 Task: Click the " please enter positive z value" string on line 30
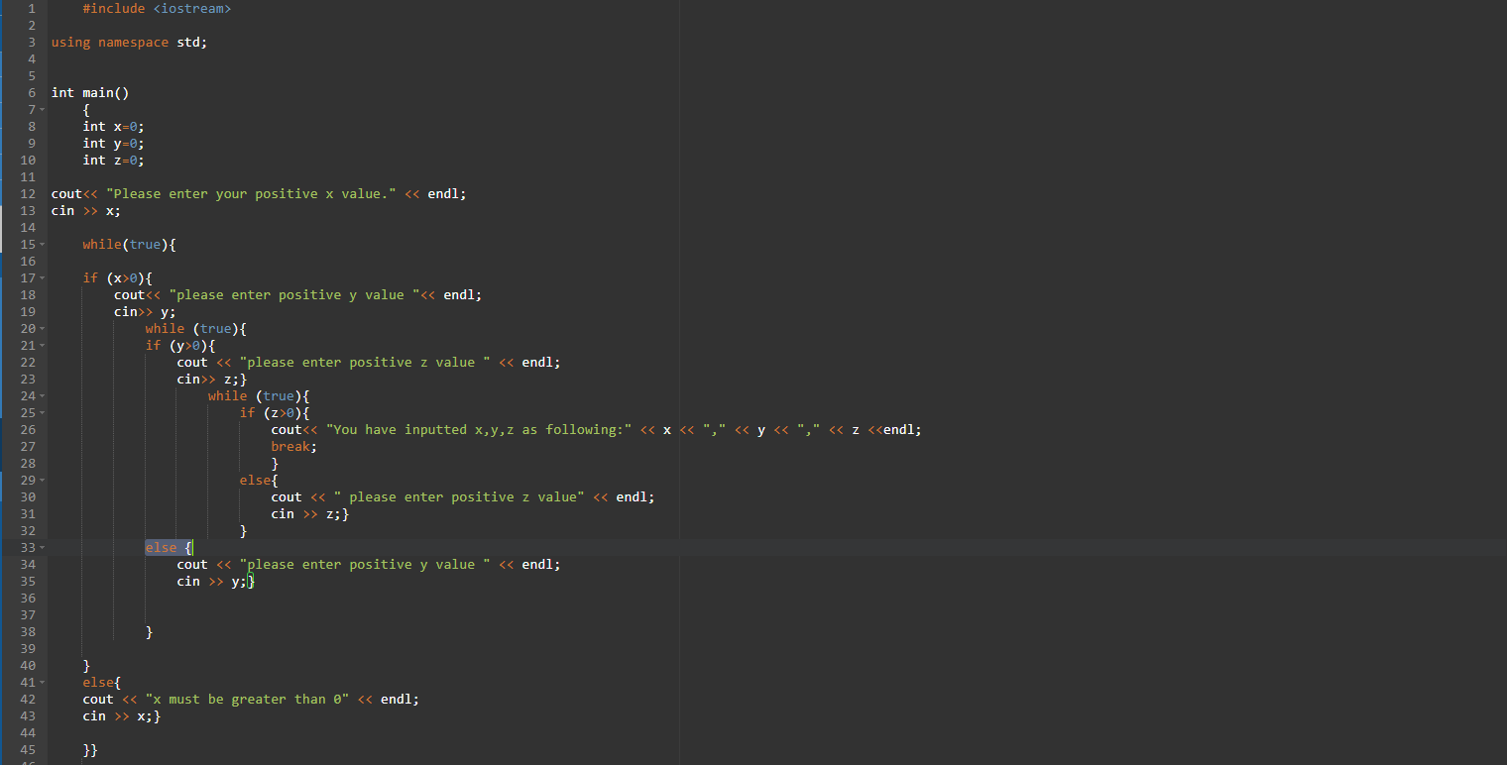pos(460,496)
